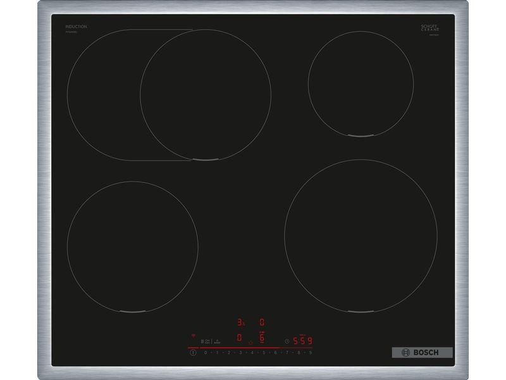Set heat level 7 on the slider
The image size is (506, 380).
(287, 353)
